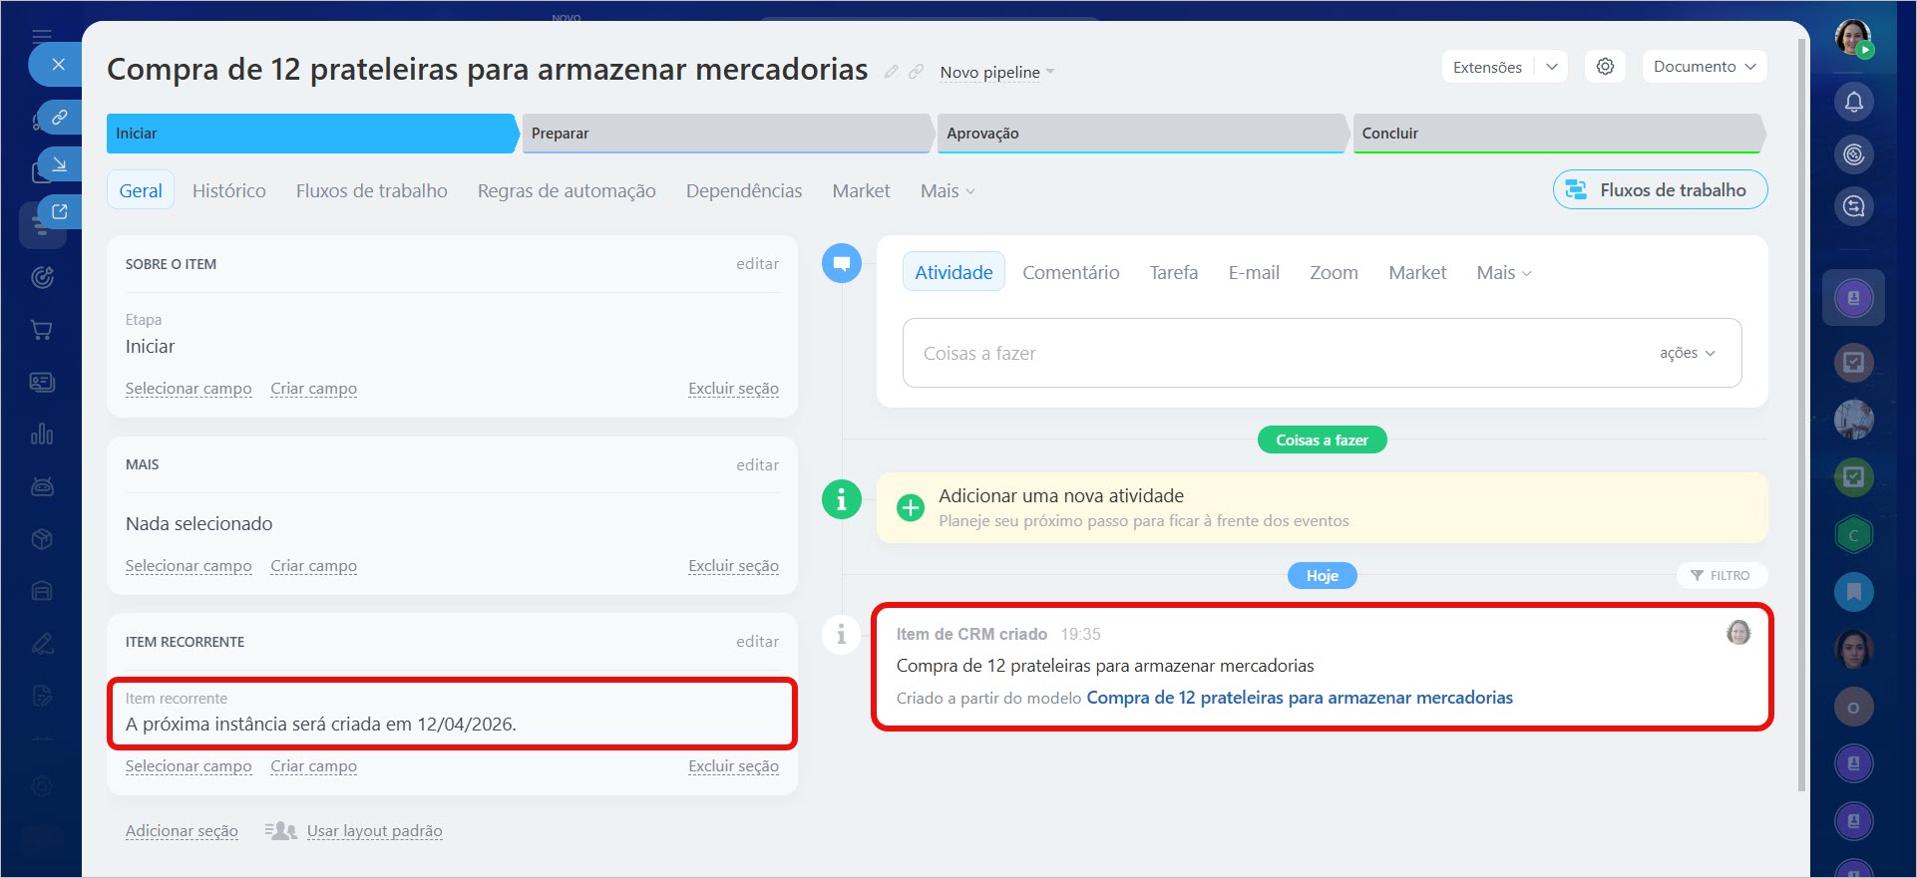Switch to the Histórico tab
Screen dimensions: 1917x878
point(228,190)
